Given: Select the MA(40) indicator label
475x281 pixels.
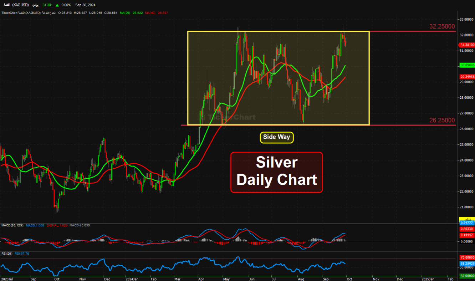Looking at the screenshot, I should tap(150, 13).
